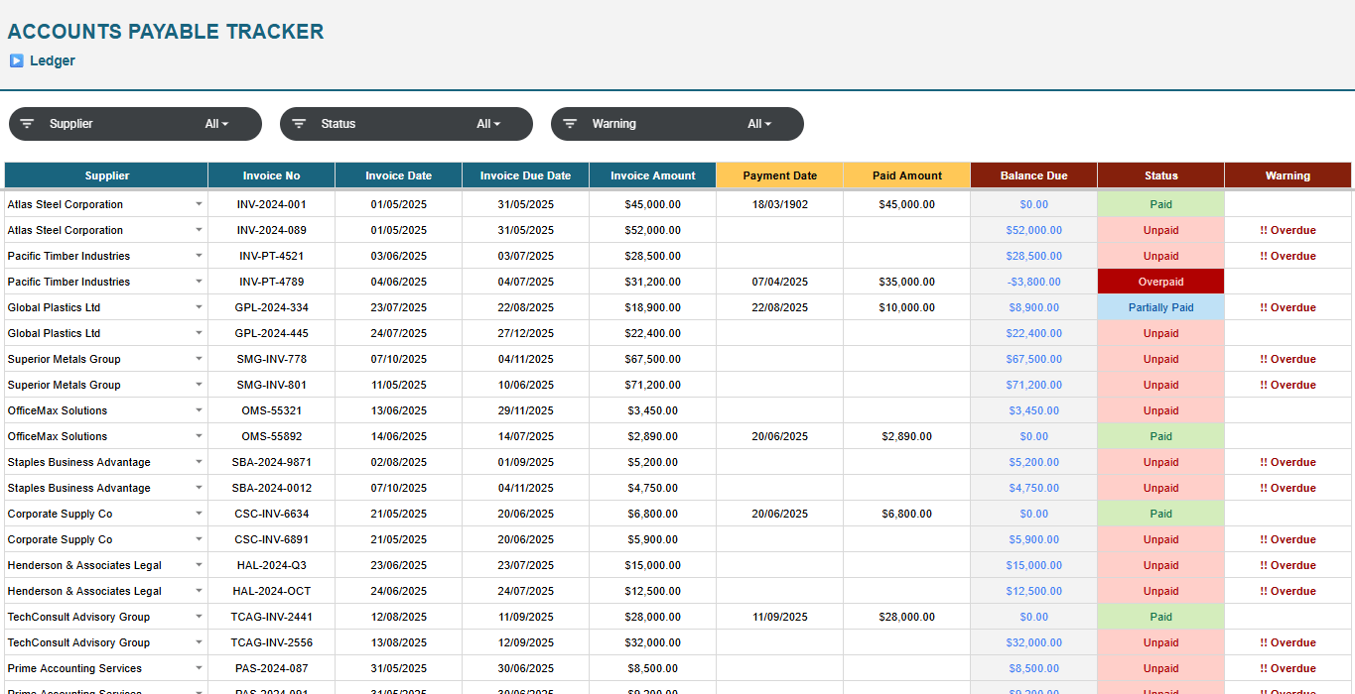Select the Invoice Amount column header
Image resolution: width=1355 pixels, height=694 pixels.
coord(652,175)
